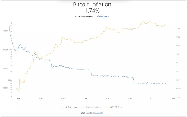Select the 2014 x-axis label

pyautogui.click(x=63, y=99)
